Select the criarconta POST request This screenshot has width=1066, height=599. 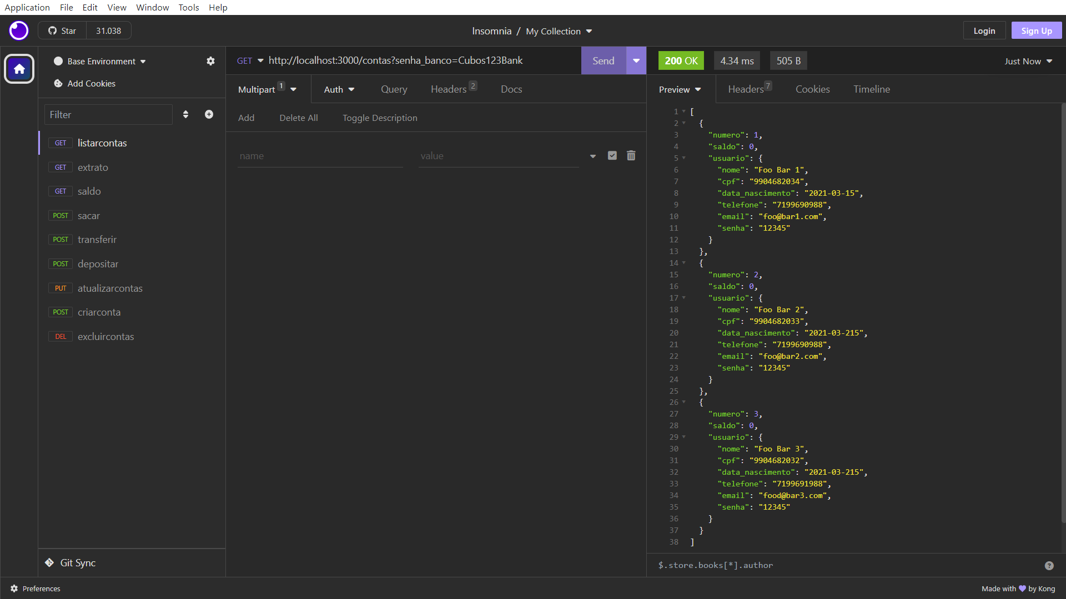pos(99,312)
